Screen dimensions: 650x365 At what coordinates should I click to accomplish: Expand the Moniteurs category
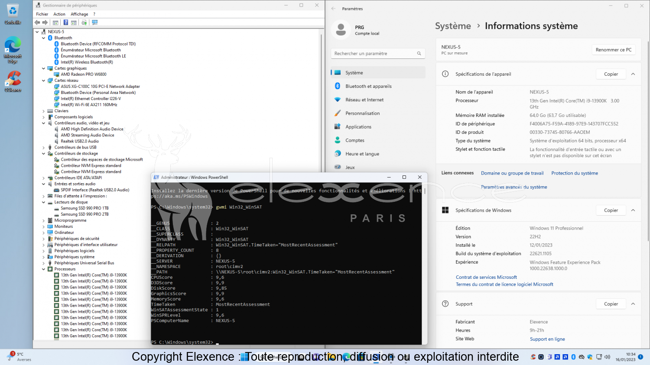tap(44, 226)
